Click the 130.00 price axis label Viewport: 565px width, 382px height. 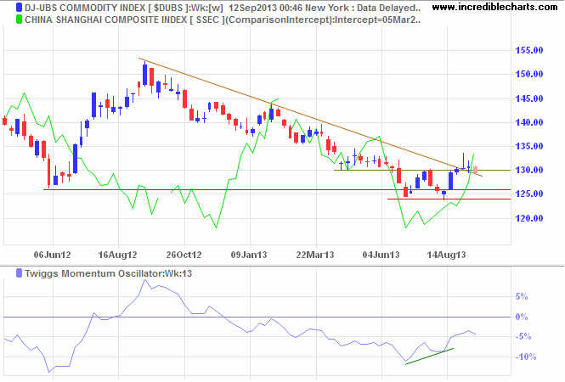529,170
